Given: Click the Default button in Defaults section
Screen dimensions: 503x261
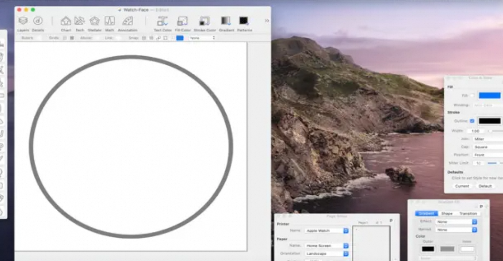Looking at the screenshot, I should coord(485,186).
